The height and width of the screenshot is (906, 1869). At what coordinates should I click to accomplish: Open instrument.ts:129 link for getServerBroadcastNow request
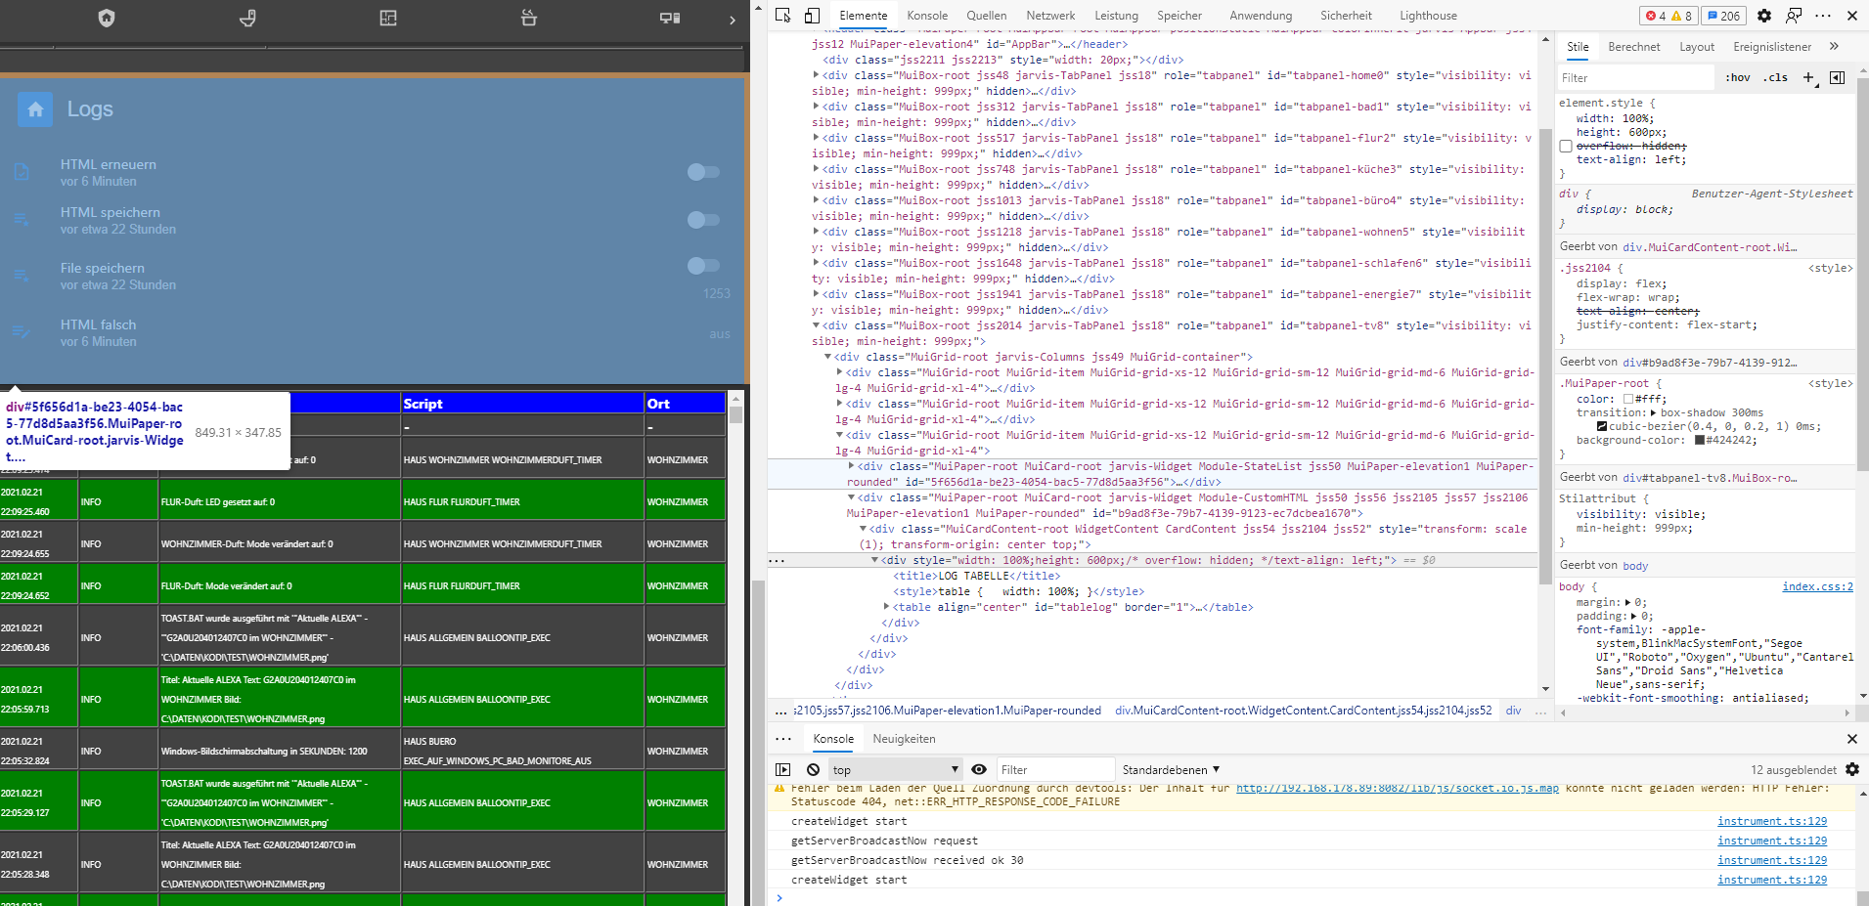click(x=1772, y=841)
